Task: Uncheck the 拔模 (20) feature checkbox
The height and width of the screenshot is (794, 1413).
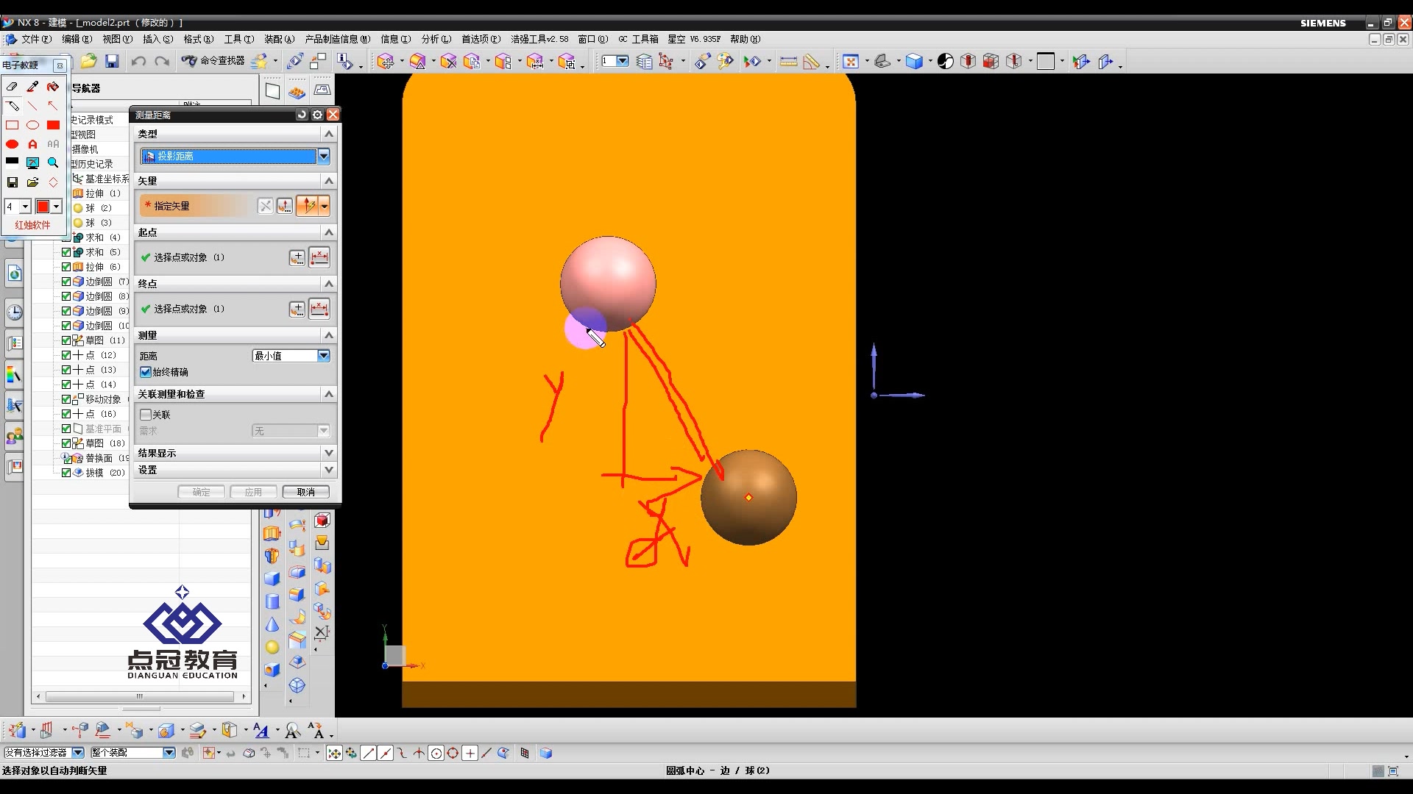Action: (66, 473)
